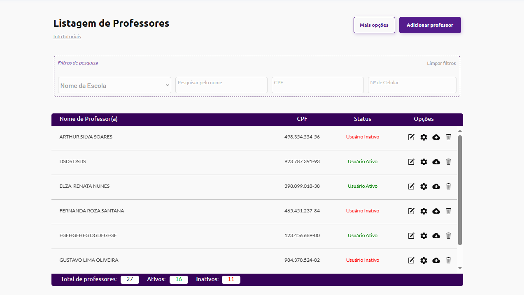This screenshot has height=295, width=524.
Task: Click the Nome de Professor(a) column header
Action: click(x=88, y=119)
